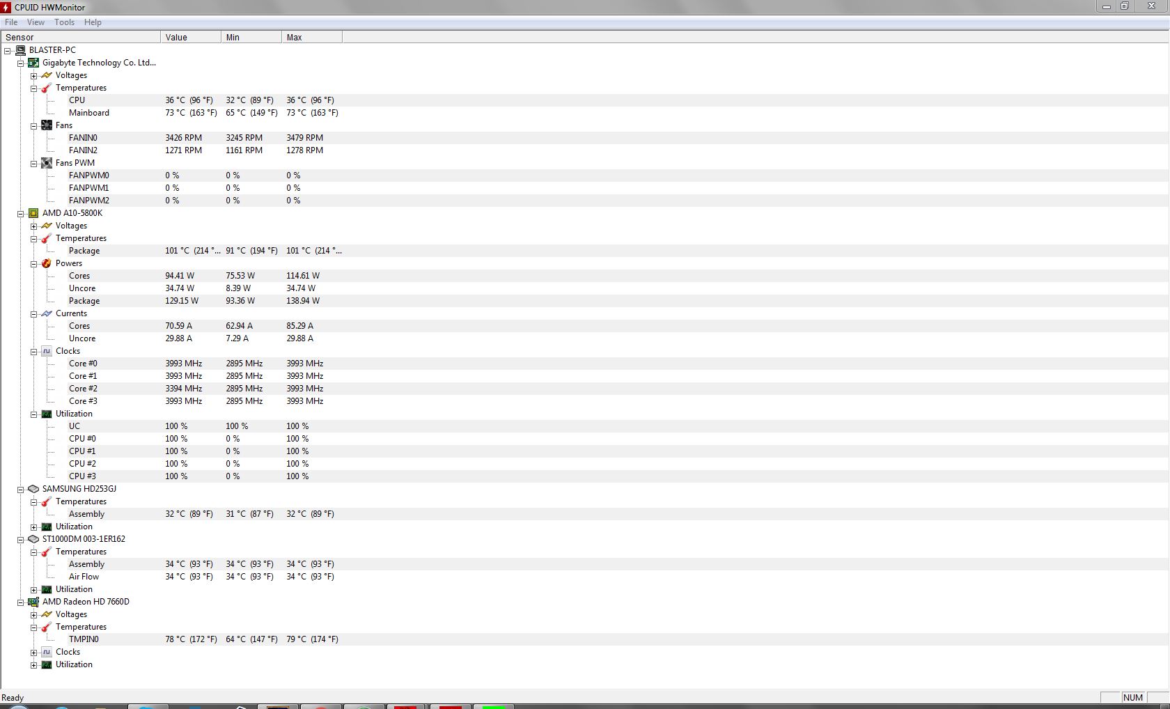This screenshot has width=1170, height=709.
Task: Open the File menu
Action: [11, 22]
